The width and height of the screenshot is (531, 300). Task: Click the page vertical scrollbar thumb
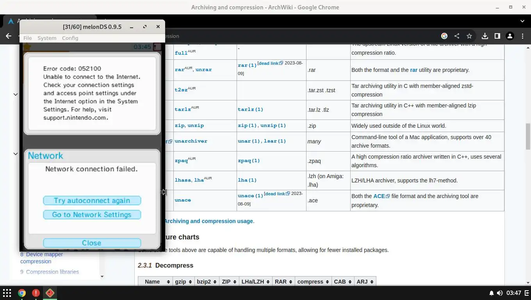[x=528, y=136]
